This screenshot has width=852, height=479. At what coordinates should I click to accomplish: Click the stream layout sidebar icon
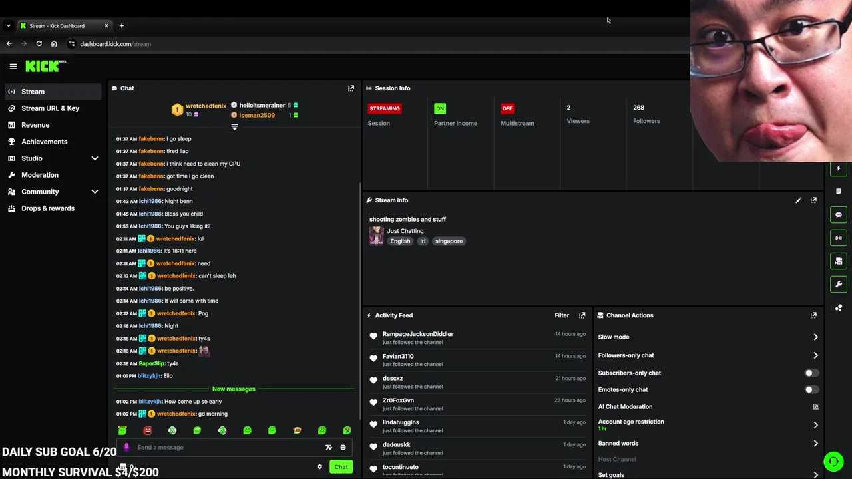(839, 261)
